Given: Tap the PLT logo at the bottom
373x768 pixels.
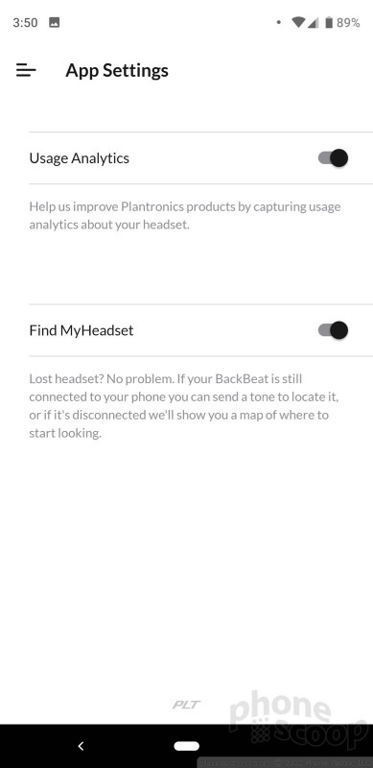Looking at the screenshot, I should coord(186,705).
